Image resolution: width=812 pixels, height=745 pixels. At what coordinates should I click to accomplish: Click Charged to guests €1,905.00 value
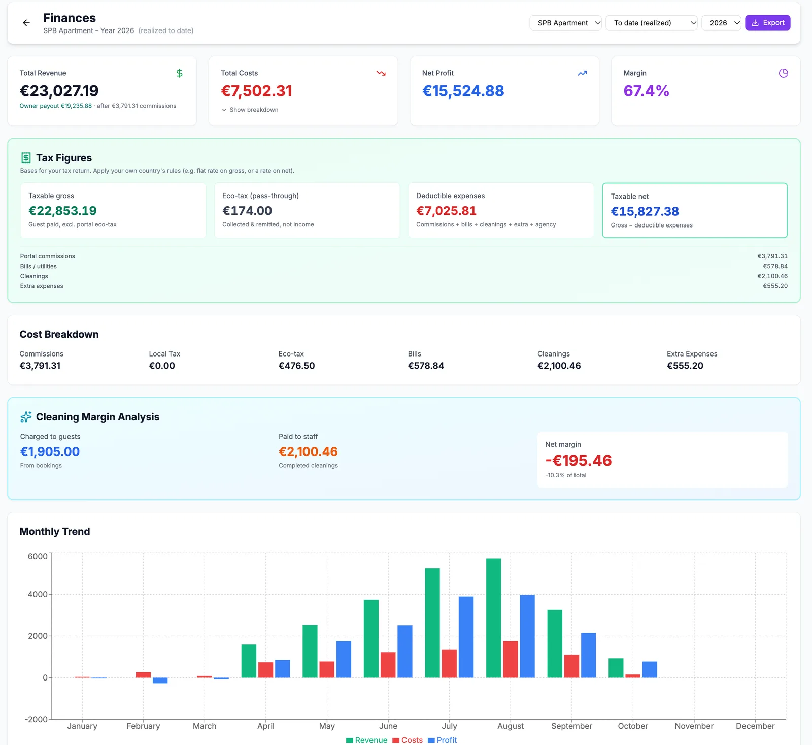[50, 451]
